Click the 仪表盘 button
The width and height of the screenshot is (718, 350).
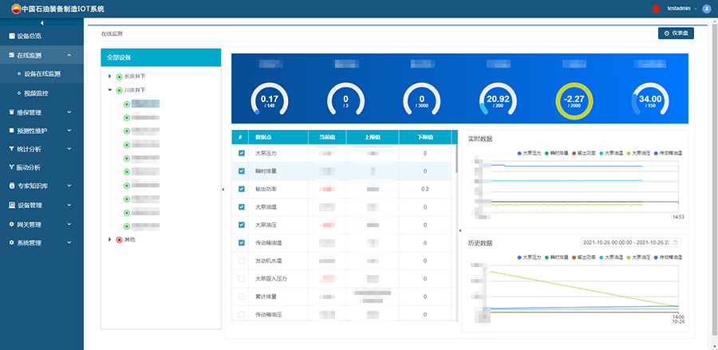click(676, 33)
